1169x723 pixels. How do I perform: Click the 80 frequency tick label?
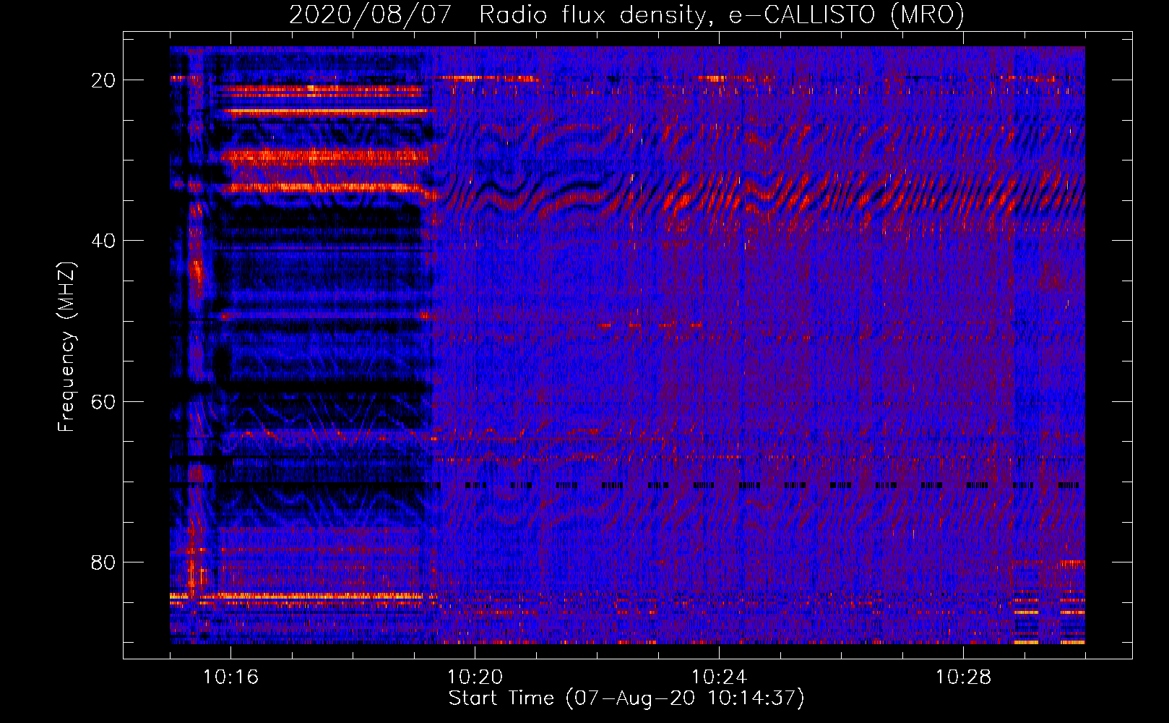[x=104, y=562]
